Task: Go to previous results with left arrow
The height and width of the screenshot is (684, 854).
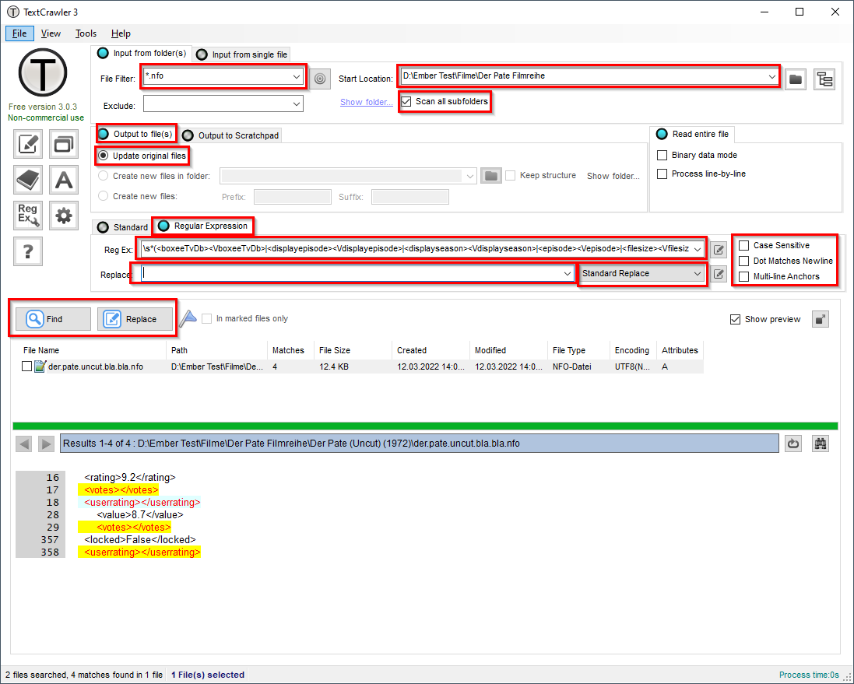Action: click(x=24, y=444)
